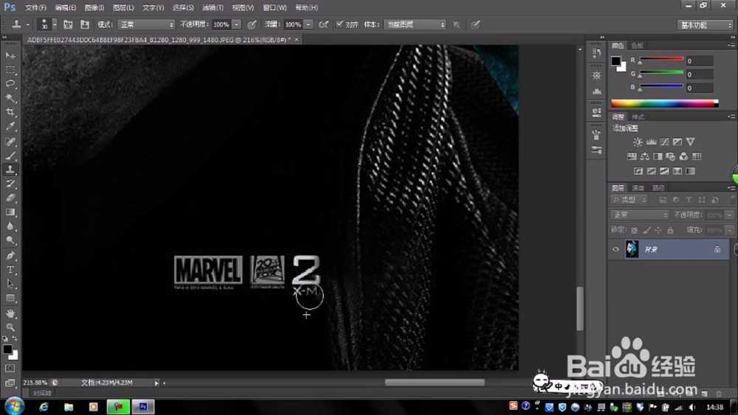The image size is (738, 415).
Task: Open the 文件(F) menu
Action: click(x=35, y=7)
